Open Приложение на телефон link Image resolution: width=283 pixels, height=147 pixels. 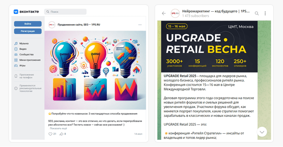[26, 76]
